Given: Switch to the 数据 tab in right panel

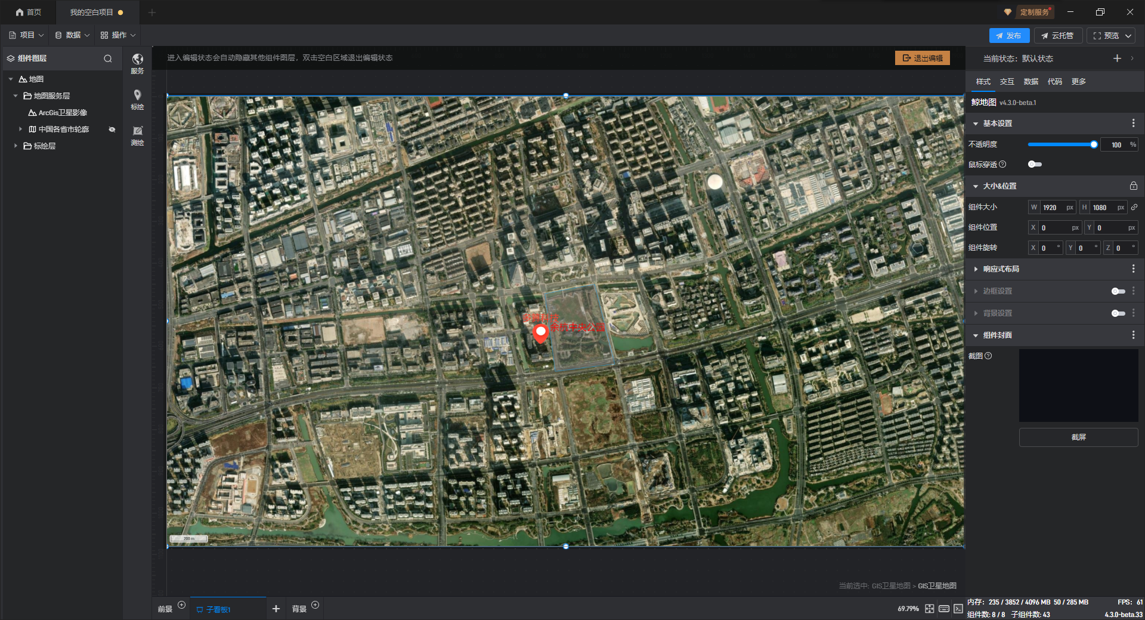Looking at the screenshot, I should 1030,81.
